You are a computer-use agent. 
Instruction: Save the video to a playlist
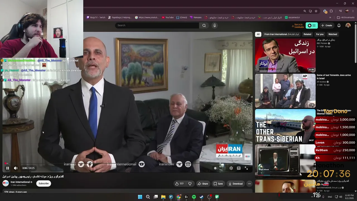click(x=218, y=184)
